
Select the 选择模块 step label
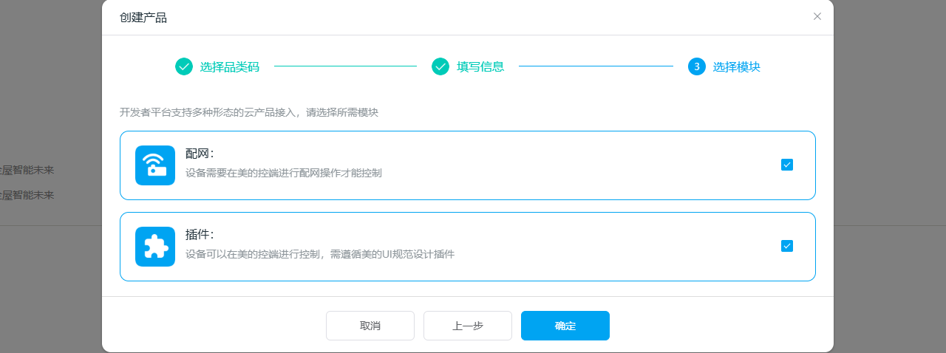(x=736, y=66)
